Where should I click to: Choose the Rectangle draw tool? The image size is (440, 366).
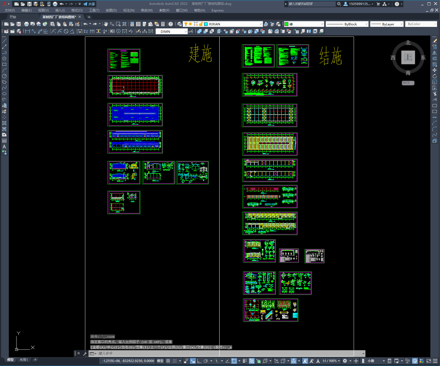click(4, 64)
